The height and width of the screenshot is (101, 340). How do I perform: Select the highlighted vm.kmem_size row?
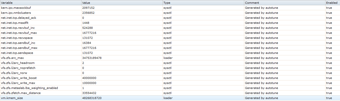(x=12, y=98)
